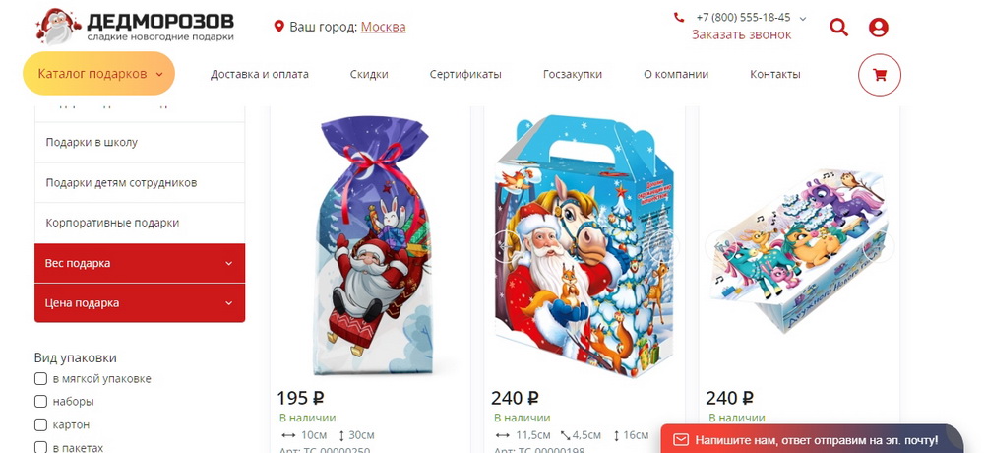Viewport: 984px width, 453px height.
Task: Open the user account profile icon
Action: click(x=878, y=27)
